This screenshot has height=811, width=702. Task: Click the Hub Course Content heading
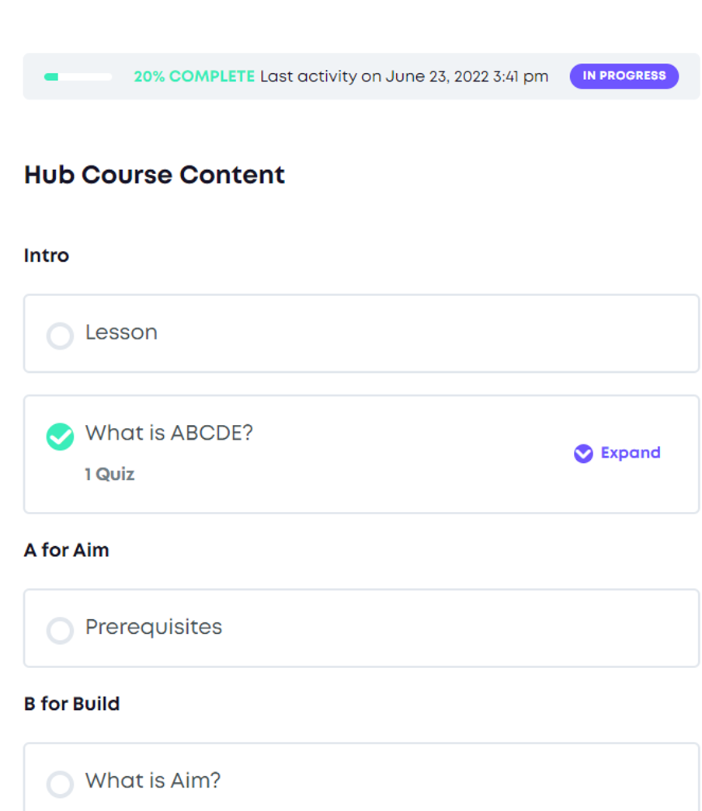pos(155,175)
